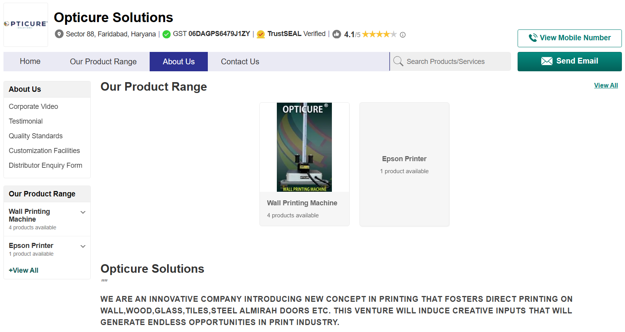The width and height of the screenshot is (625, 332).
Task: Click the Send Email button
Action: pos(570,61)
